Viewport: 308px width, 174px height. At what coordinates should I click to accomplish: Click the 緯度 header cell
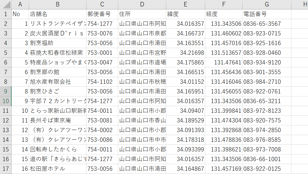pos(186,14)
